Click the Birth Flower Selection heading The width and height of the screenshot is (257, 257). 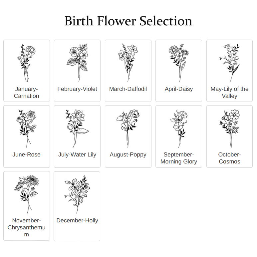(x=128, y=21)
